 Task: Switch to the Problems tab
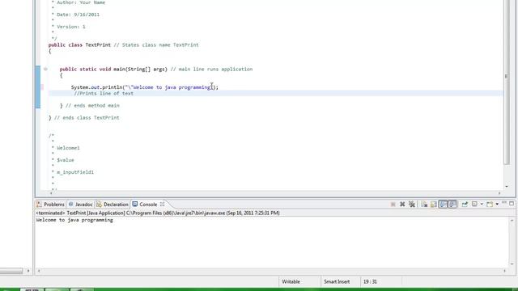point(50,205)
